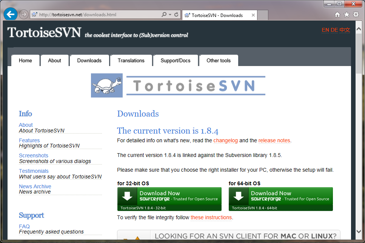The image size is (365, 243).
Task: Click the 'About TortoiseSVN' description text
Action: tap(42, 131)
